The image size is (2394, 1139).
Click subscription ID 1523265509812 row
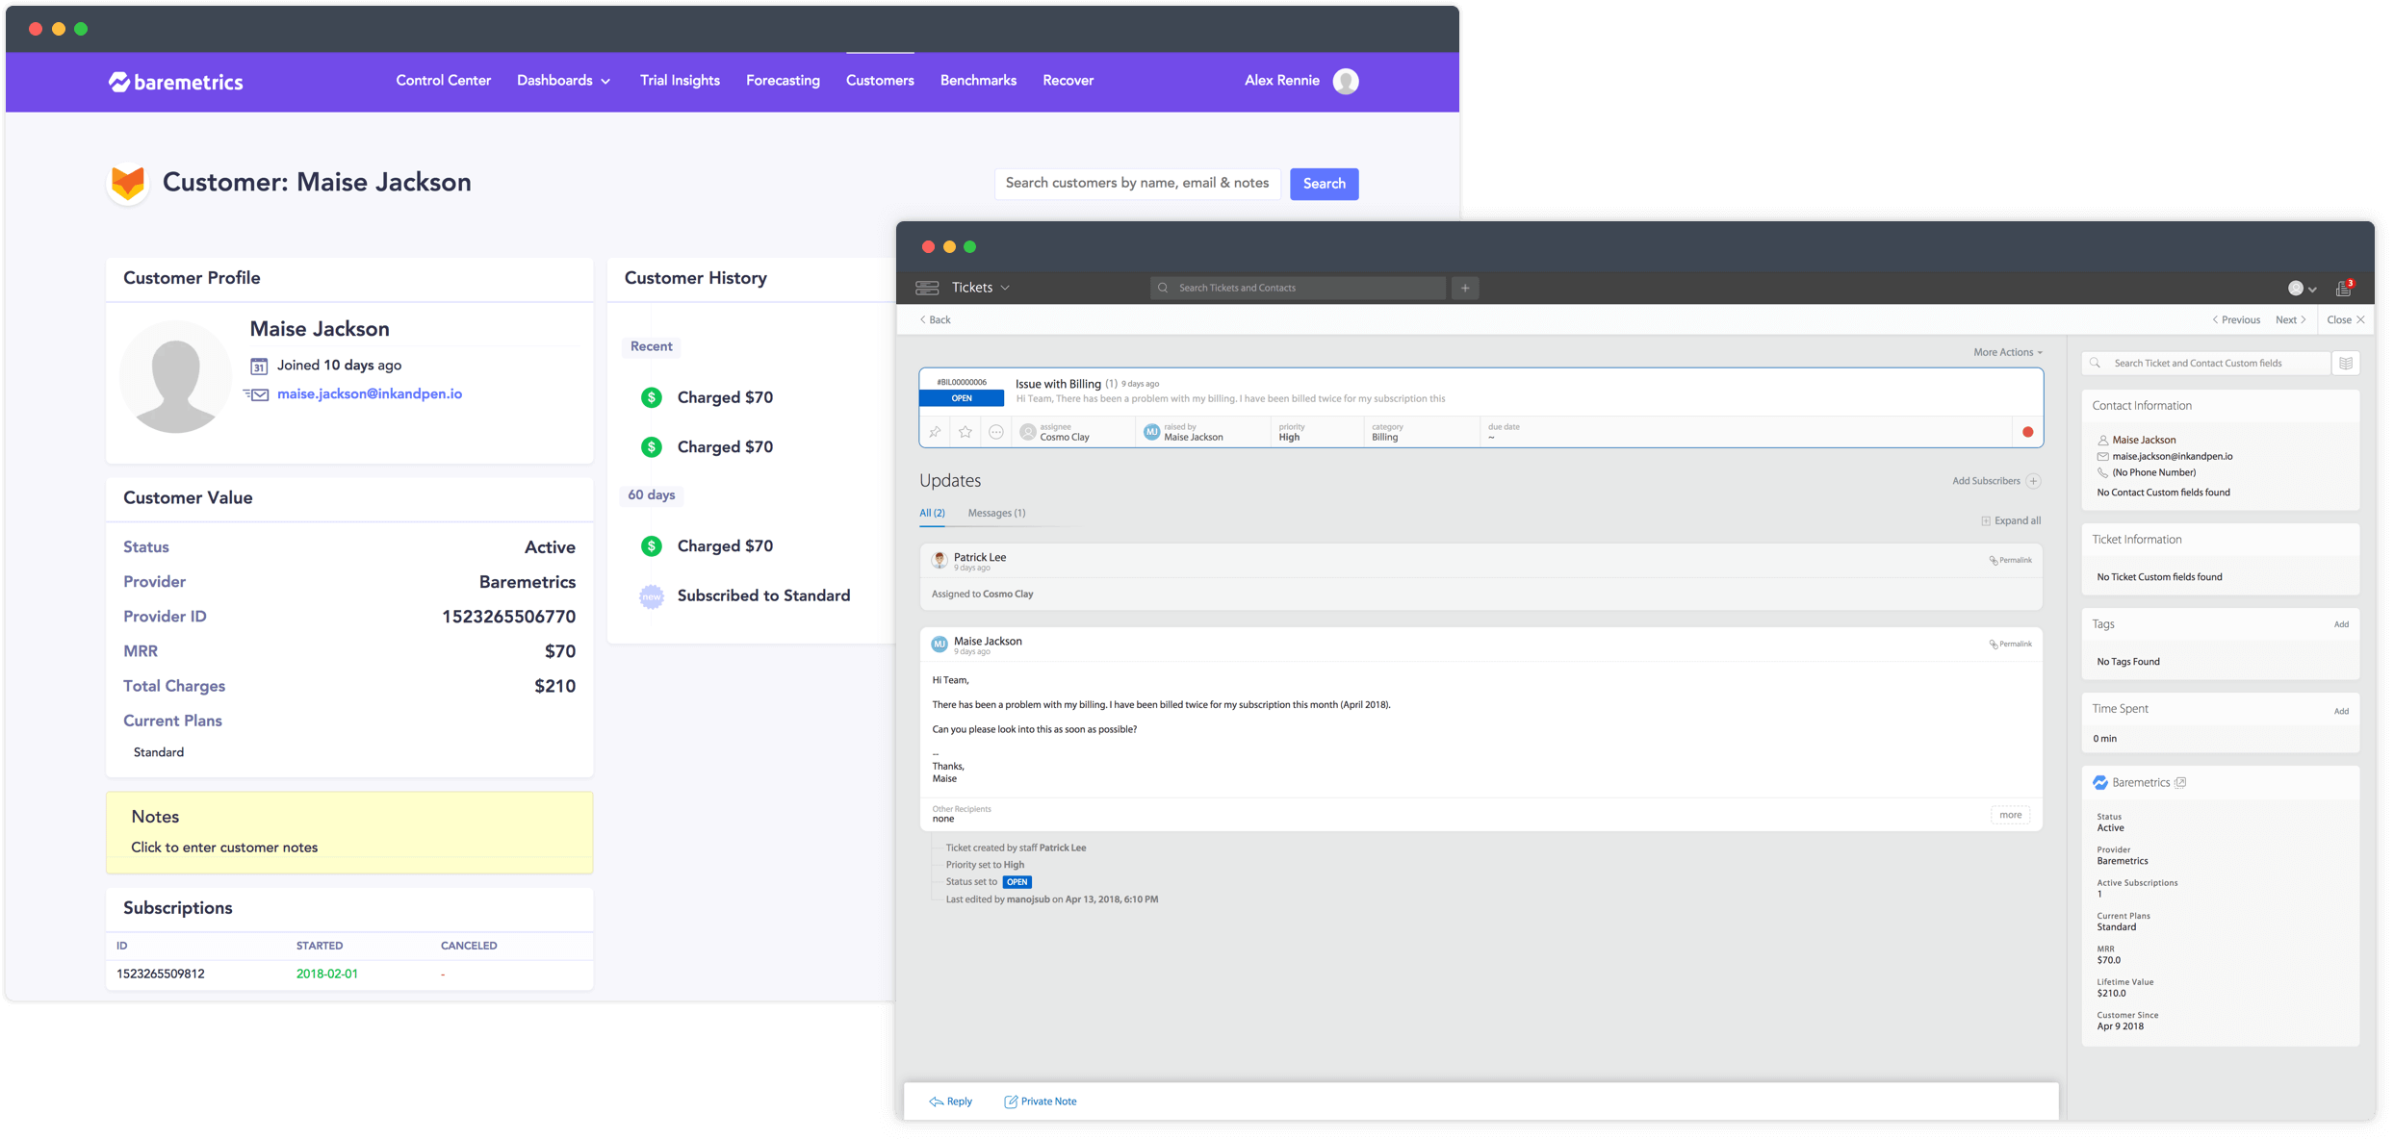(x=349, y=974)
